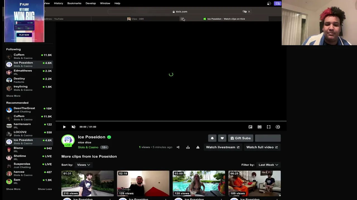
Task: Open the playback speed settings icon
Action: pos(278,127)
